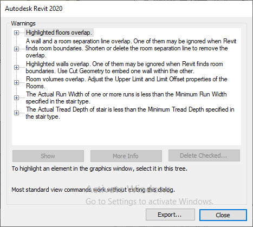
Task: Click the Delete Checked button
Action: click(x=204, y=155)
